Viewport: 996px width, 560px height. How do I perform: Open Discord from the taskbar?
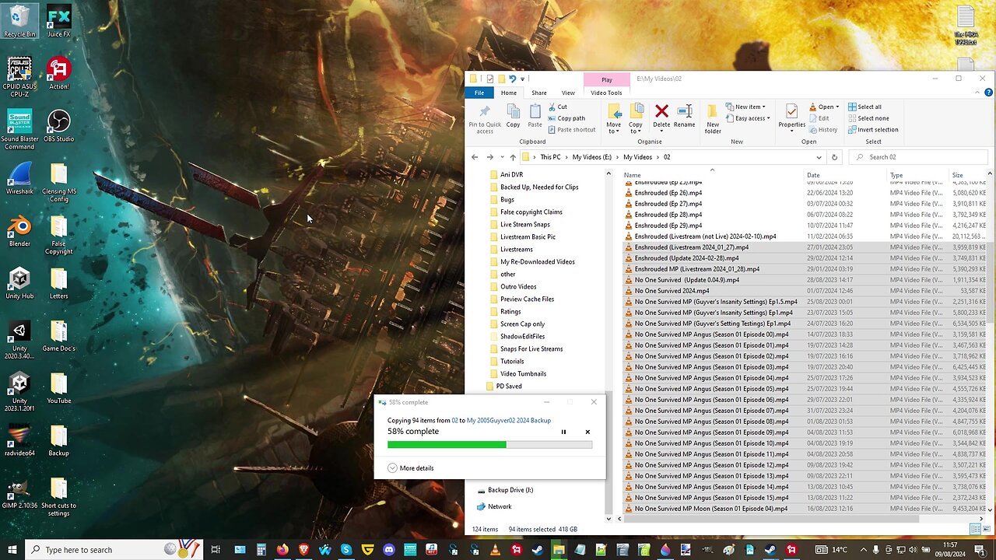[x=388, y=550]
